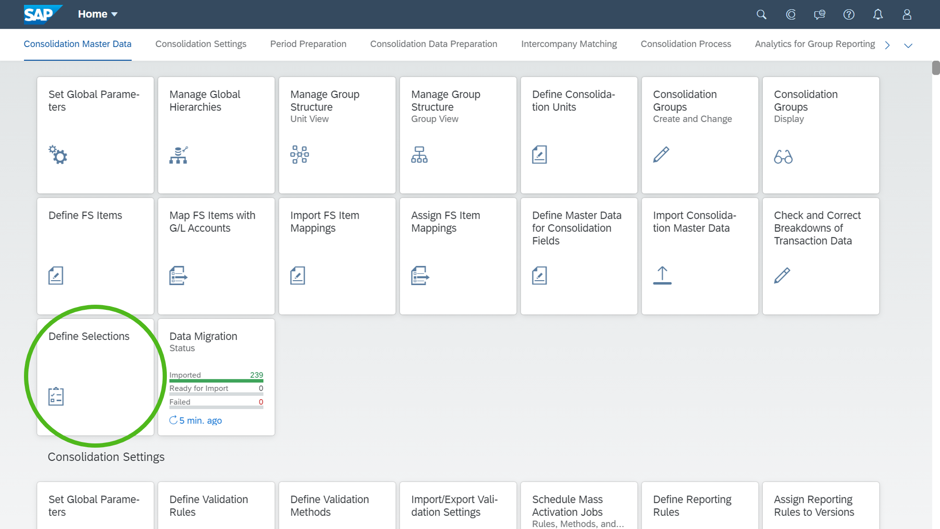Click upload arrow icon on Import Consolidation Master Data
The image size is (940, 529).
pyautogui.click(x=662, y=276)
